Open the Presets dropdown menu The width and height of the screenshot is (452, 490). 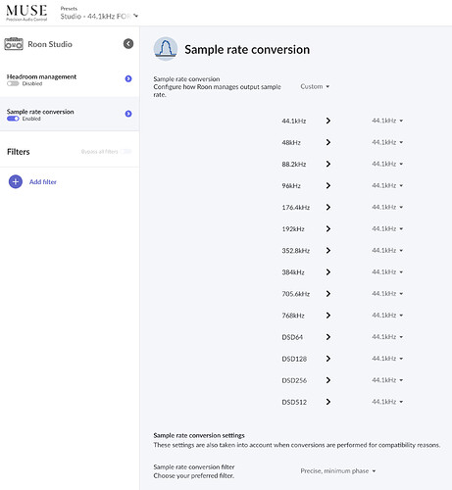[x=99, y=16]
